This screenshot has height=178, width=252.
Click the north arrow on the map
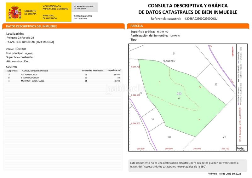[233, 51]
